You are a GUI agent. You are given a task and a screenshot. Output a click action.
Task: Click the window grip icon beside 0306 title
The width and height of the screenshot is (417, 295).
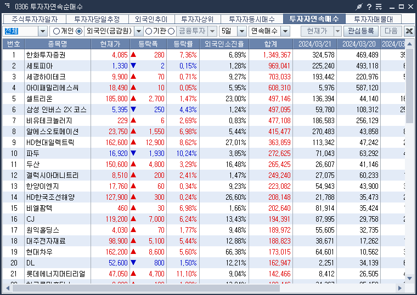click(x=7, y=5)
